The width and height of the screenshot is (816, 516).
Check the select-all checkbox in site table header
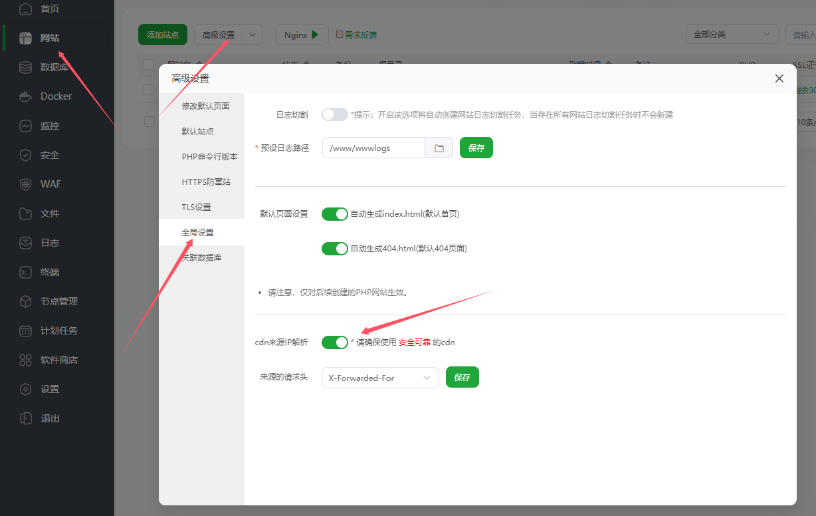point(149,64)
